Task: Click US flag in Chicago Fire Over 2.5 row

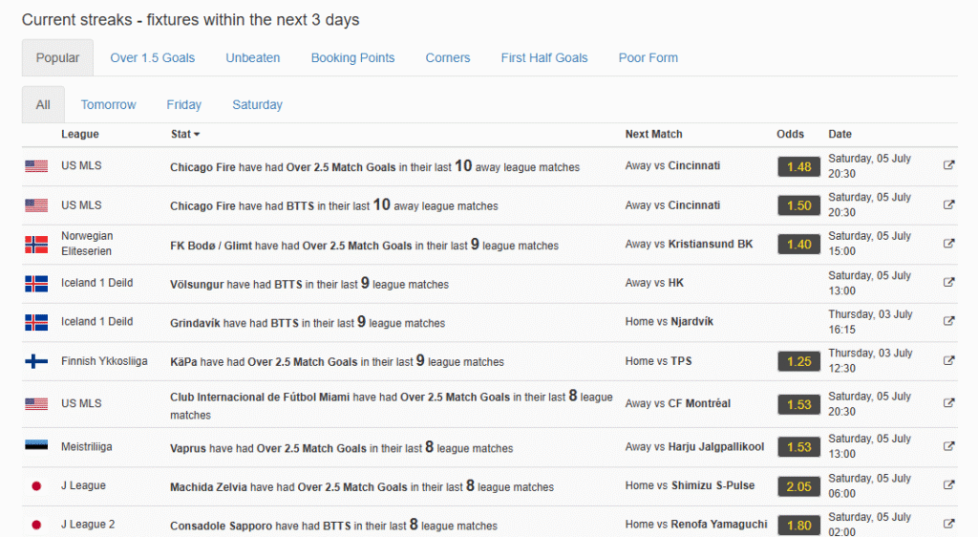Action: click(36, 166)
